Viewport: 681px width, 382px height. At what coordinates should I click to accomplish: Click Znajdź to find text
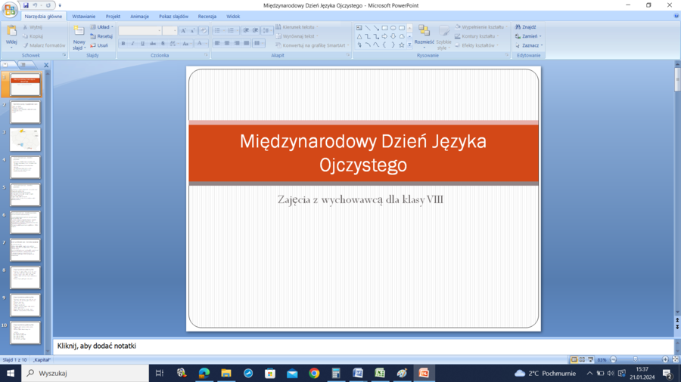(x=526, y=27)
